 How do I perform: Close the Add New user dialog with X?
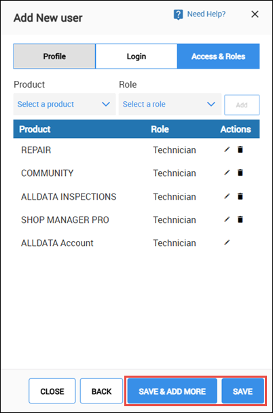point(255,14)
